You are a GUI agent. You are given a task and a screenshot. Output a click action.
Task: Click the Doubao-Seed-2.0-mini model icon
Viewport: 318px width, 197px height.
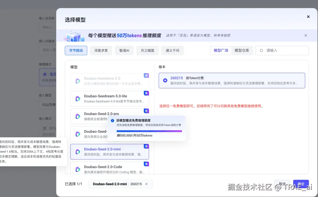pos(78,152)
